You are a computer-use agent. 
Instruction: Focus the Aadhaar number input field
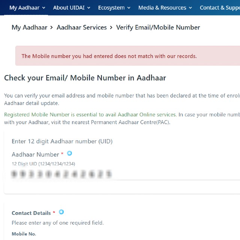pos(112,174)
